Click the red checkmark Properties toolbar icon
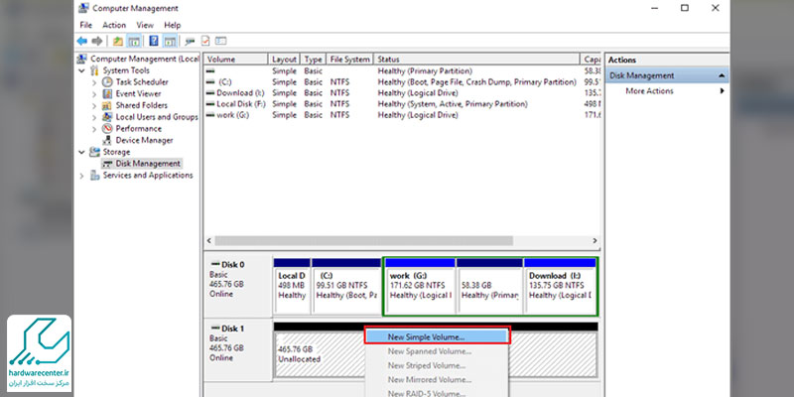 tap(205, 41)
